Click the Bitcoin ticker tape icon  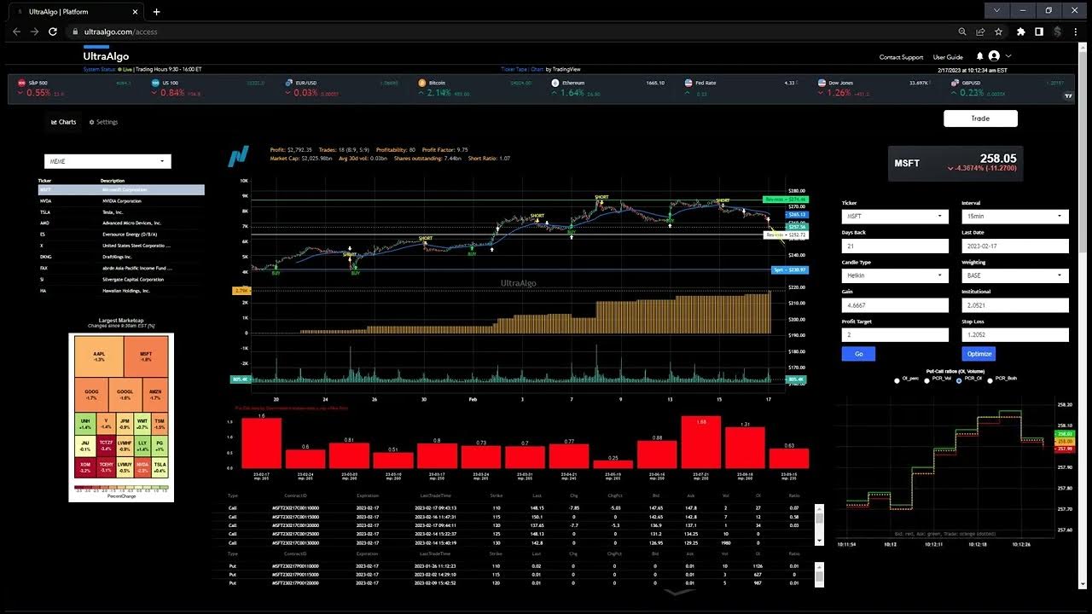pos(421,83)
